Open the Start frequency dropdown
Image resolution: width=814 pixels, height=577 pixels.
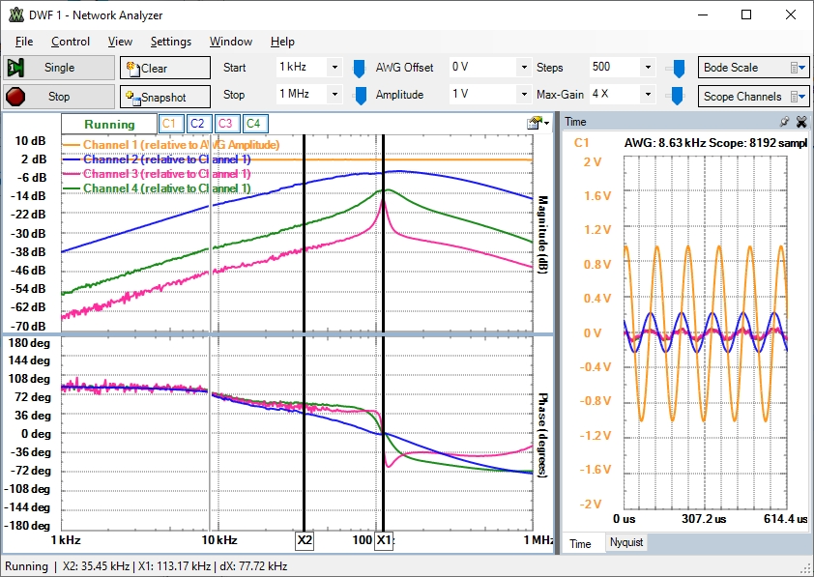coord(334,68)
